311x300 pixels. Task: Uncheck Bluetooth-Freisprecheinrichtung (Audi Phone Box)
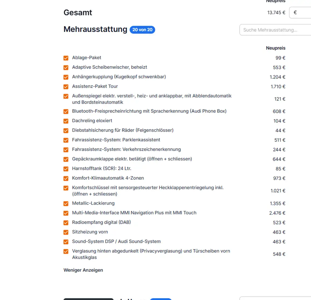point(66,111)
